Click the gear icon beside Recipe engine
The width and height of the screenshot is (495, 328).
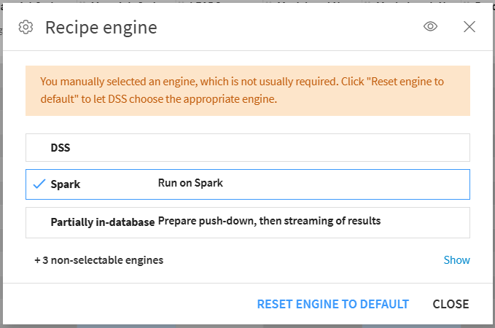coord(26,28)
